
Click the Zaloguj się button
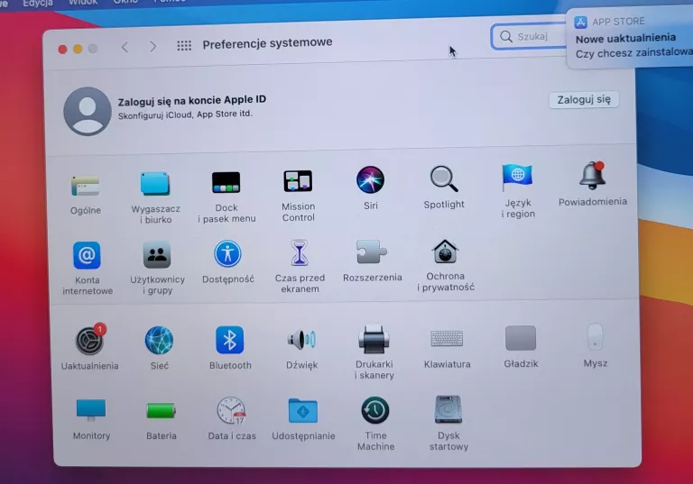pyautogui.click(x=584, y=100)
